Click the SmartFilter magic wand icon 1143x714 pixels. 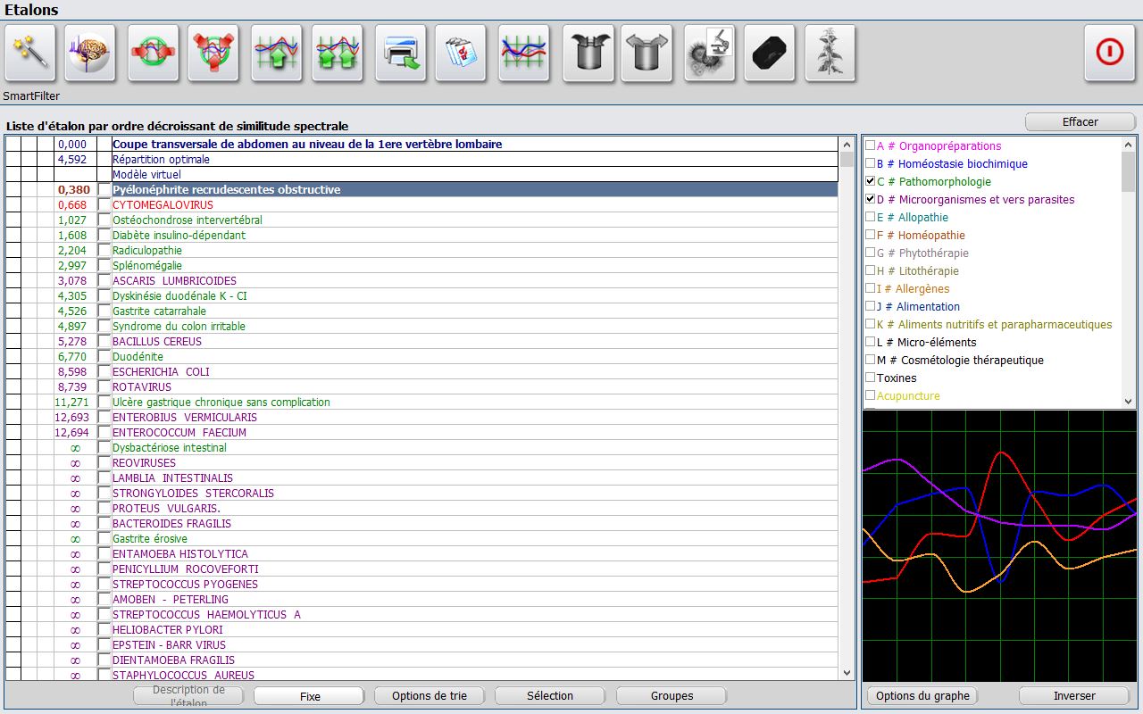point(29,54)
